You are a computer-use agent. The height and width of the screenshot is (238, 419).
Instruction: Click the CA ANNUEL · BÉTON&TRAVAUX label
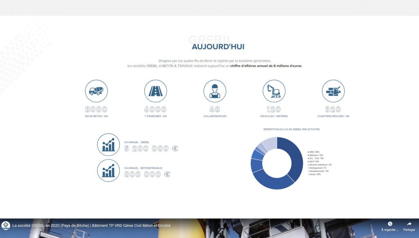pos(143,168)
